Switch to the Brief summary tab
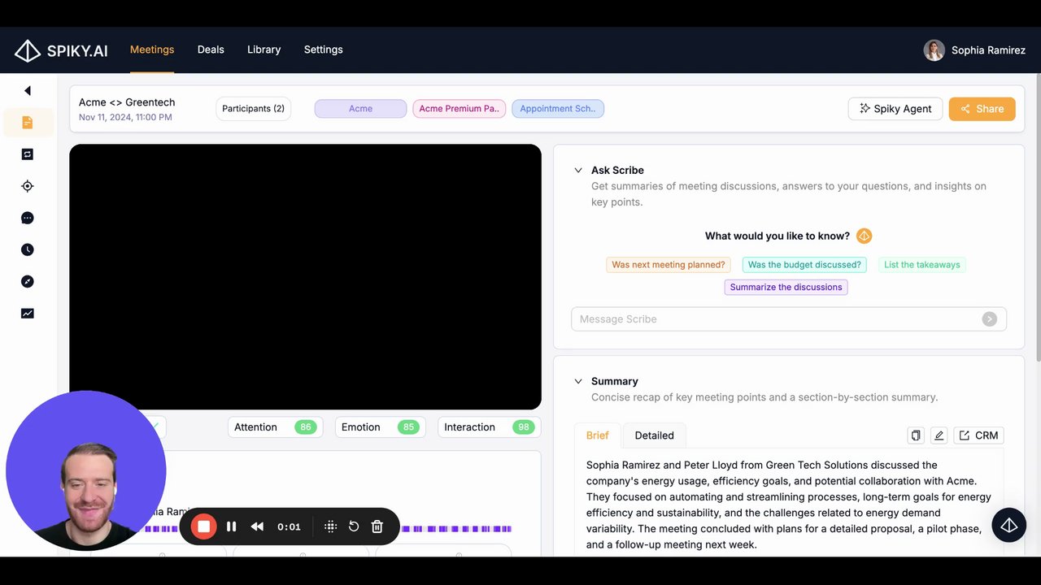This screenshot has height=585, width=1041. (x=598, y=435)
